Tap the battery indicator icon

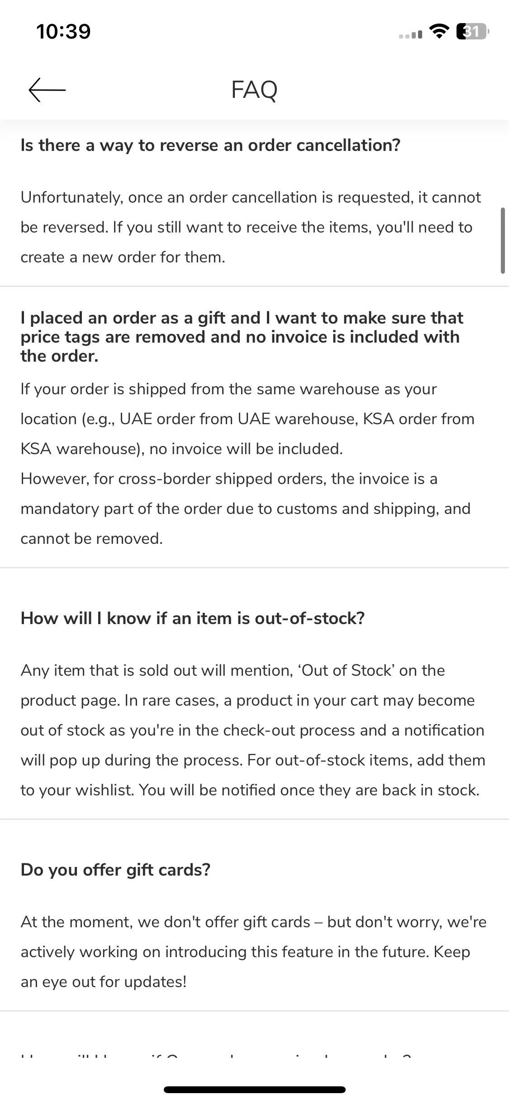pos(472,31)
